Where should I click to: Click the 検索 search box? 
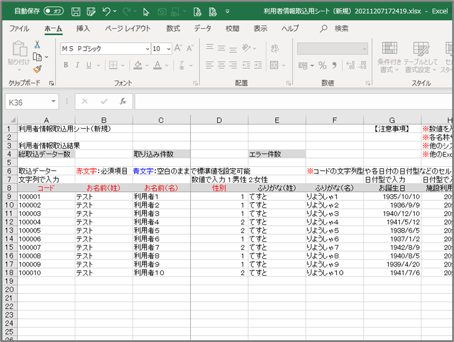pos(334,28)
